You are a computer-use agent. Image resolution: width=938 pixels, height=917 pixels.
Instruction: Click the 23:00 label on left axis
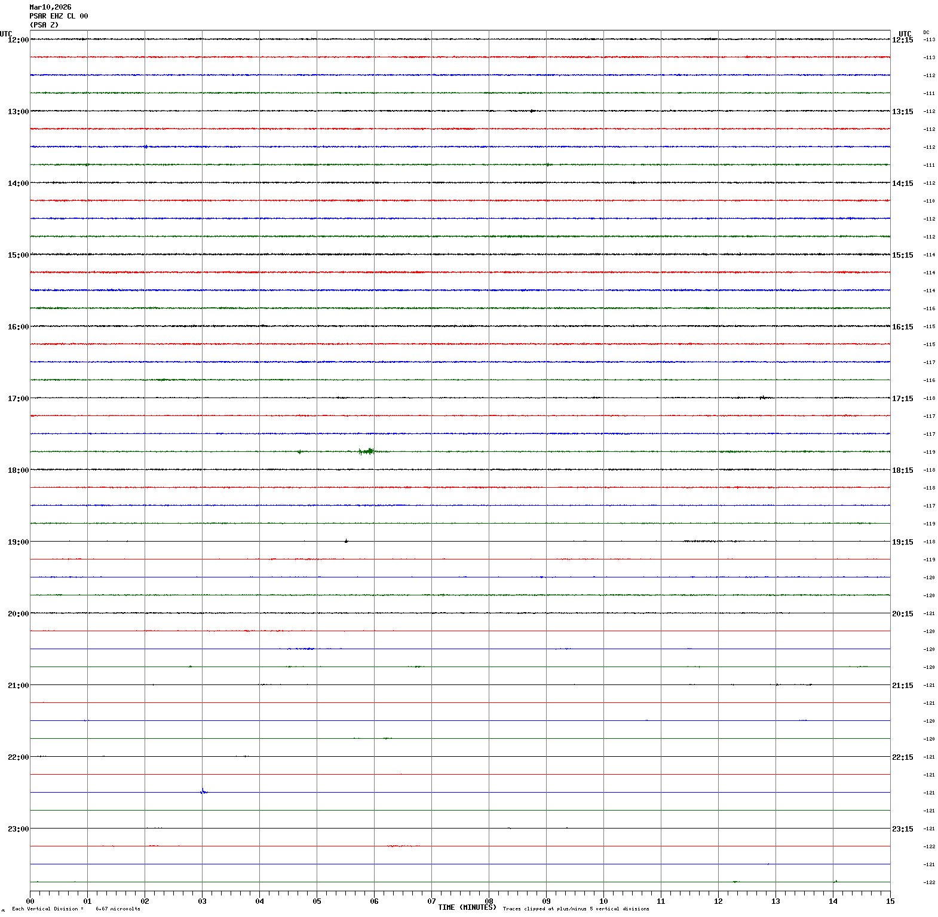click(x=18, y=829)
